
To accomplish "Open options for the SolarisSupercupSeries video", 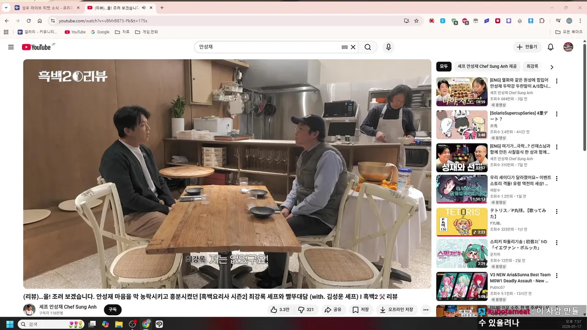I will coord(557,114).
